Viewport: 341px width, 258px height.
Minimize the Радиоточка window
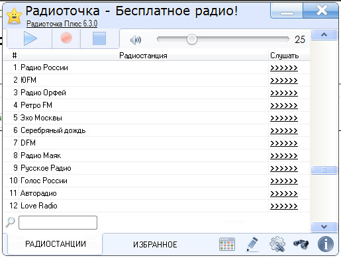coord(287,11)
